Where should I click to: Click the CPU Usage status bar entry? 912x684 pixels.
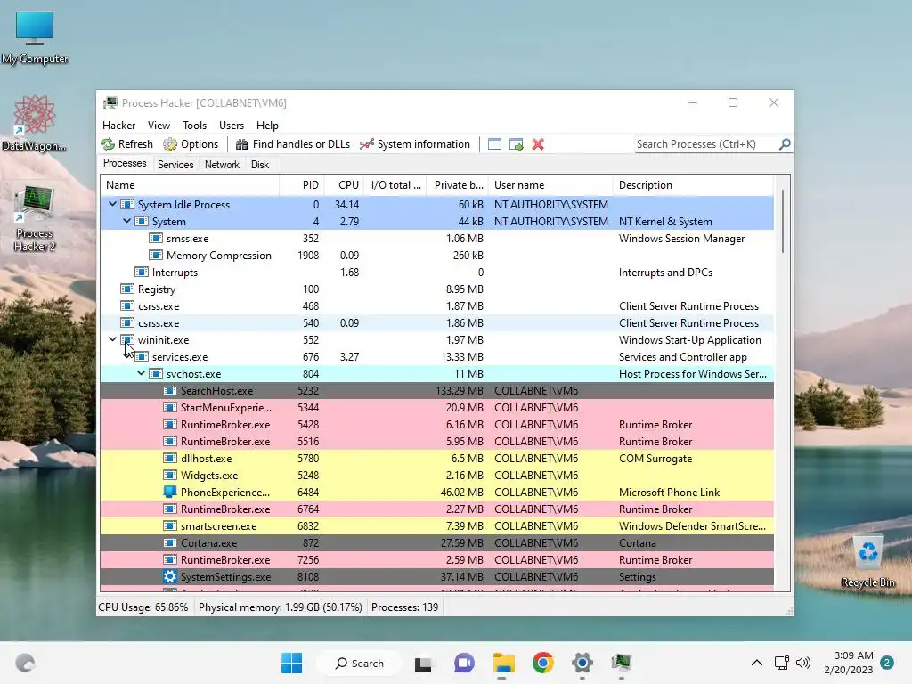pos(143,607)
